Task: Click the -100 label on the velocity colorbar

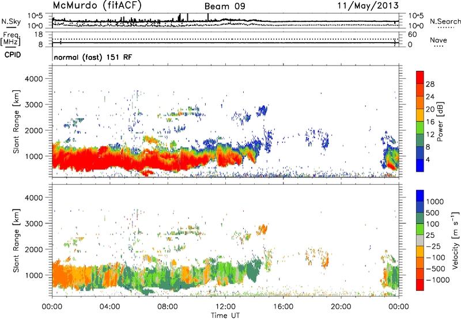Action: pos(436,257)
